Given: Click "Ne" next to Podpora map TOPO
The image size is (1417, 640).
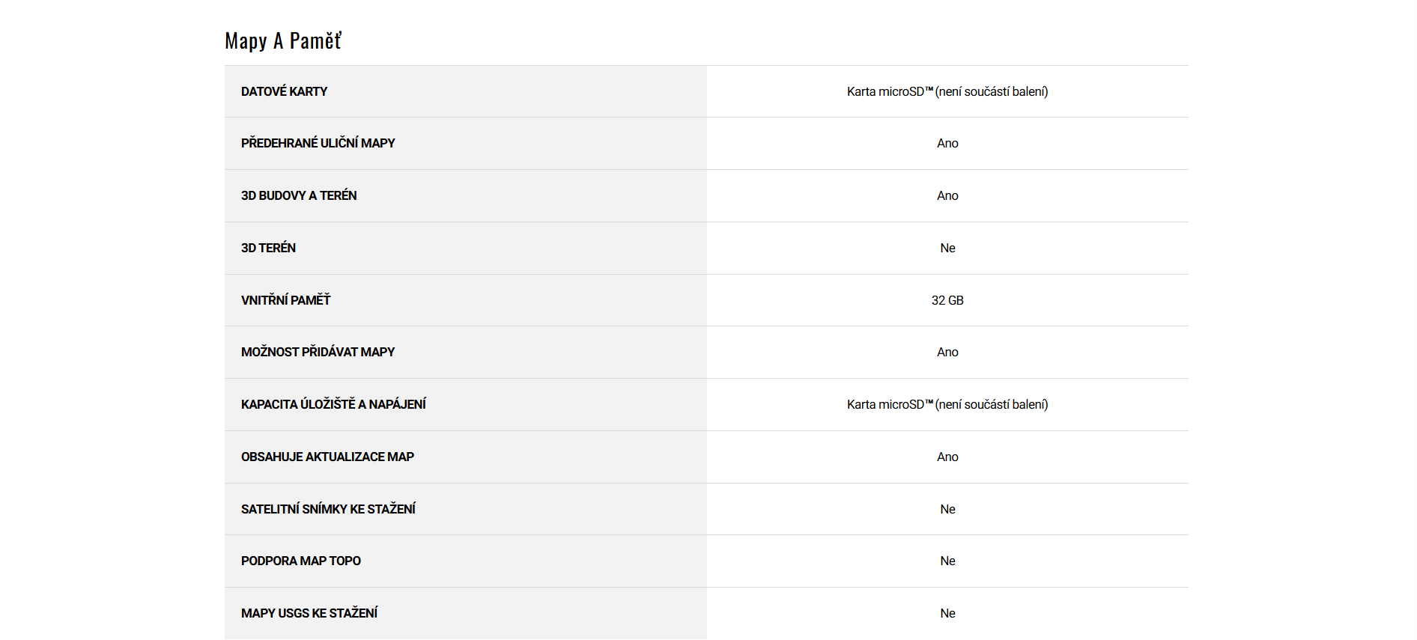Looking at the screenshot, I should pyautogui.click(x=947, y=561).
